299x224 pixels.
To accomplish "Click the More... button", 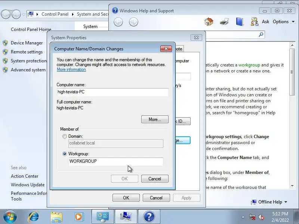I will point(155,119).
